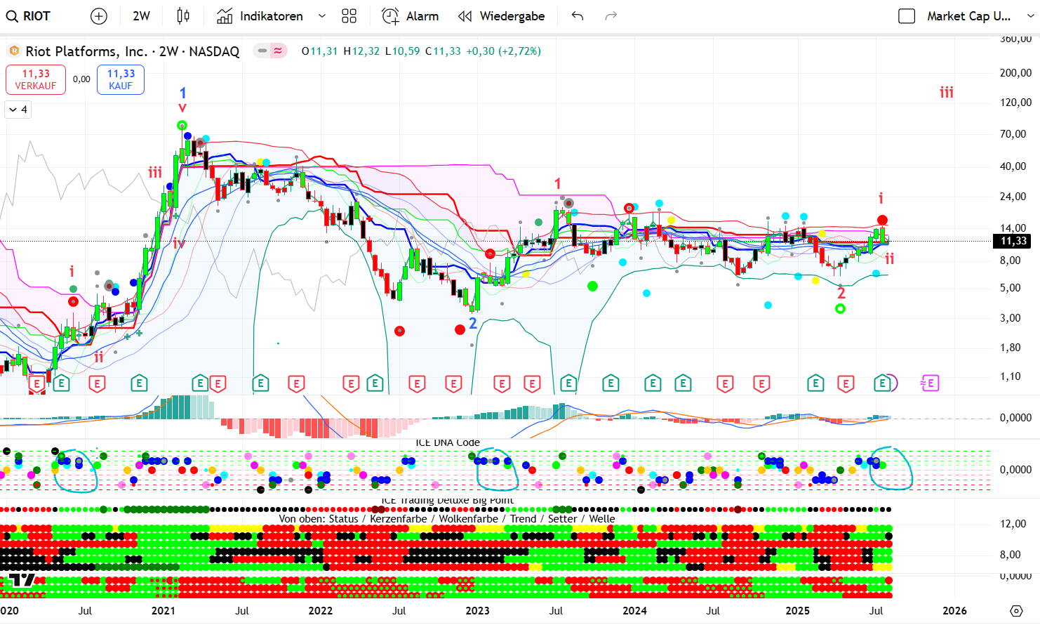1040x625 pixels.
Task: Open RIOT symbol search
Action: [29, 16]
